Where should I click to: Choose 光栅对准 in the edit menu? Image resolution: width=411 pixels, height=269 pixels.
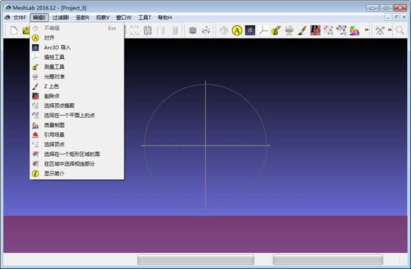click(77, 77)
